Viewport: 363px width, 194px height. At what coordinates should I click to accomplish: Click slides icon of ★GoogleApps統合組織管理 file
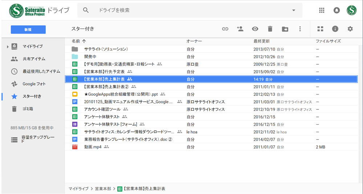(x=74, y=94)
